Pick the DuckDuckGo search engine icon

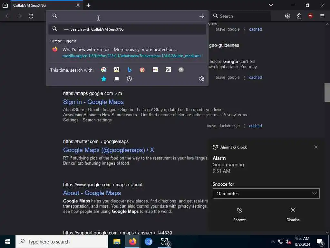142,70
